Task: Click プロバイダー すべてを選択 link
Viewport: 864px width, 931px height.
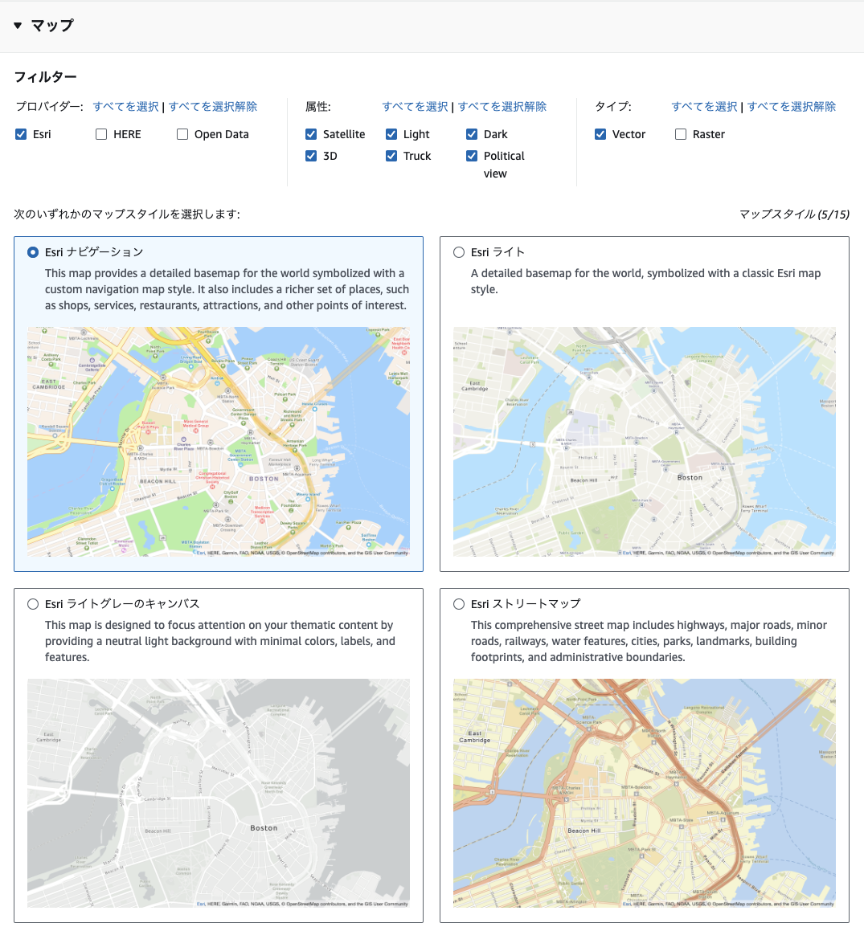Action: [x=125, y=107]
